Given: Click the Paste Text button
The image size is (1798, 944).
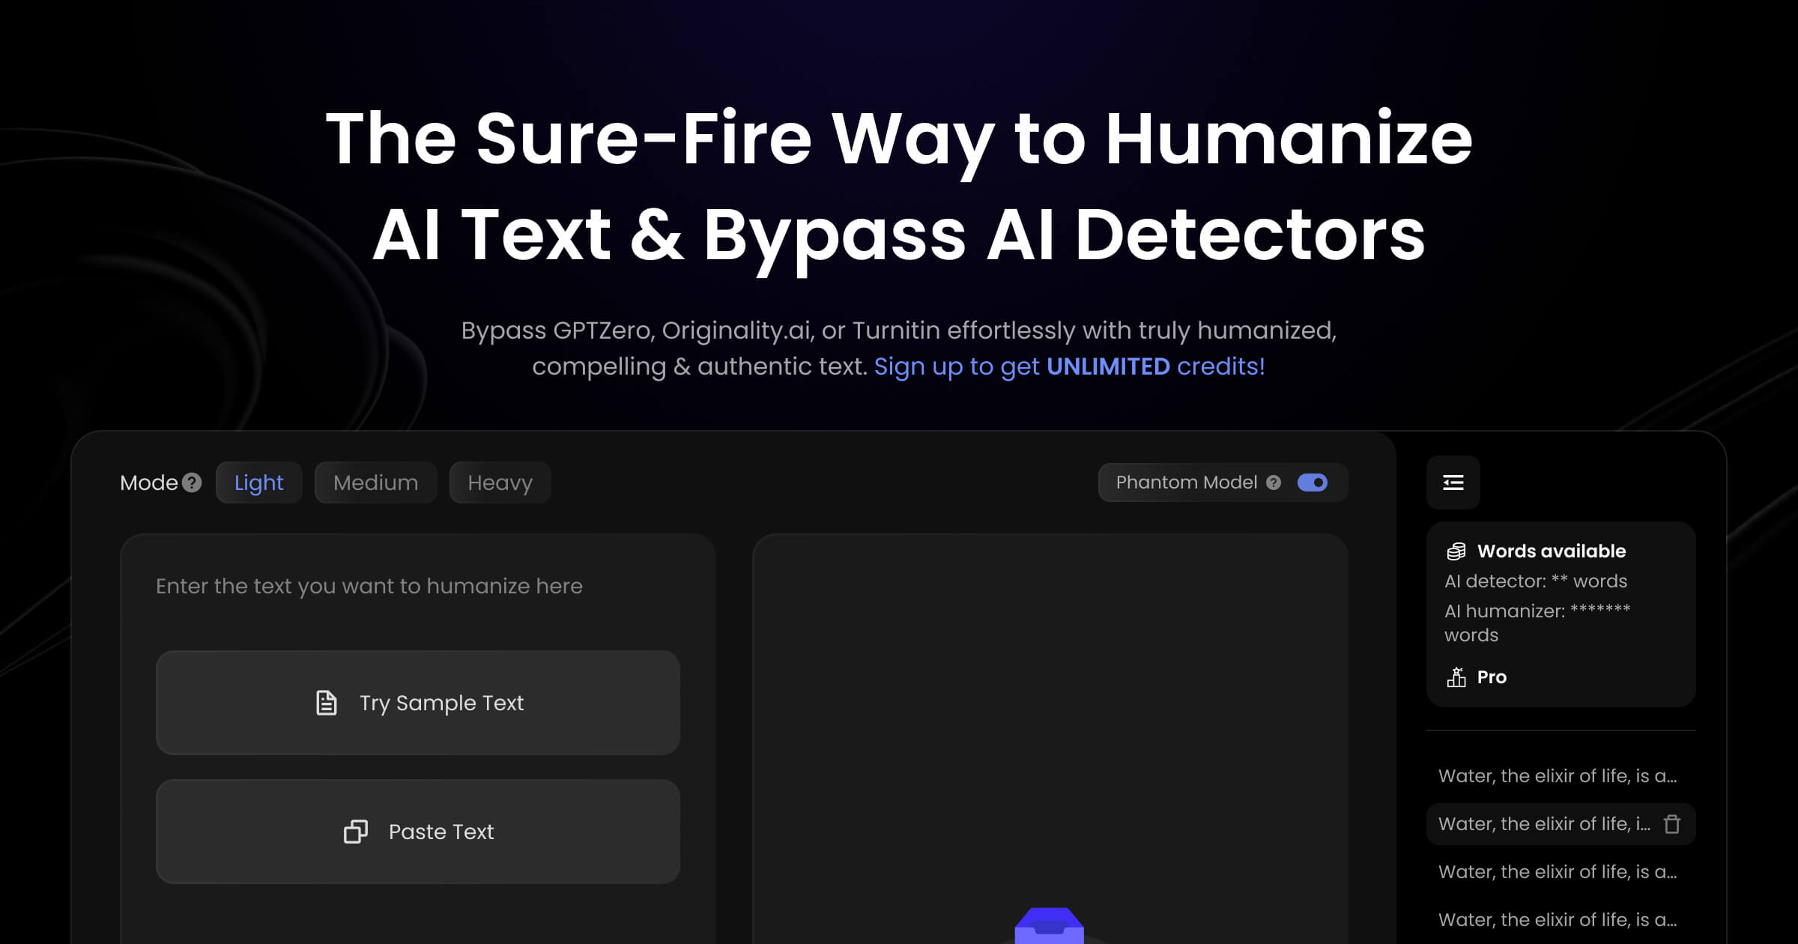Looking at the screenshot, I should (417, 832).
